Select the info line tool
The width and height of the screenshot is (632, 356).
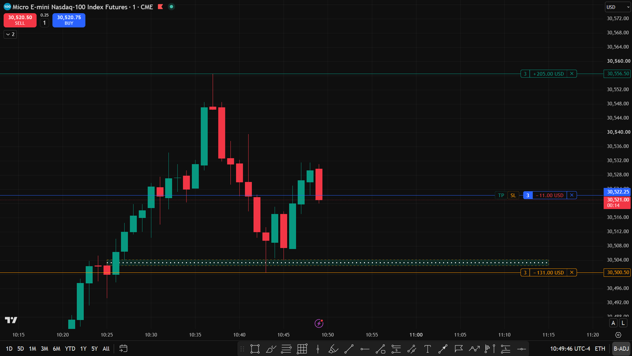(381, 349)
